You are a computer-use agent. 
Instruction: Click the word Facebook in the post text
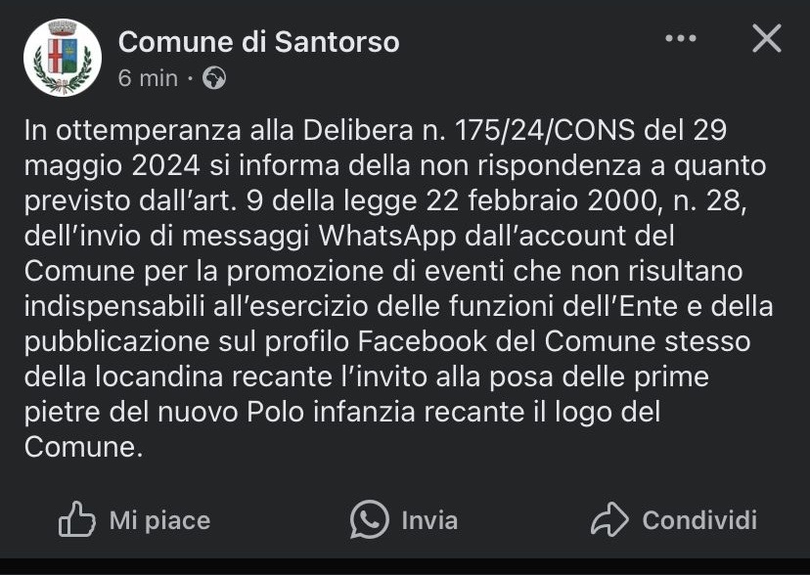[x=423, y=341]
